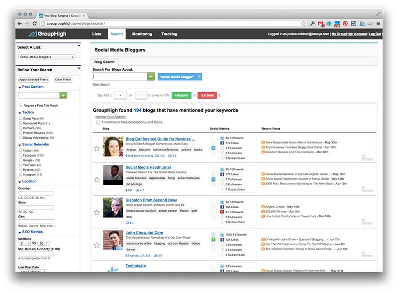Open John Chow profile thumbnail
Screen dimensions: 398x293
[113, 240]
